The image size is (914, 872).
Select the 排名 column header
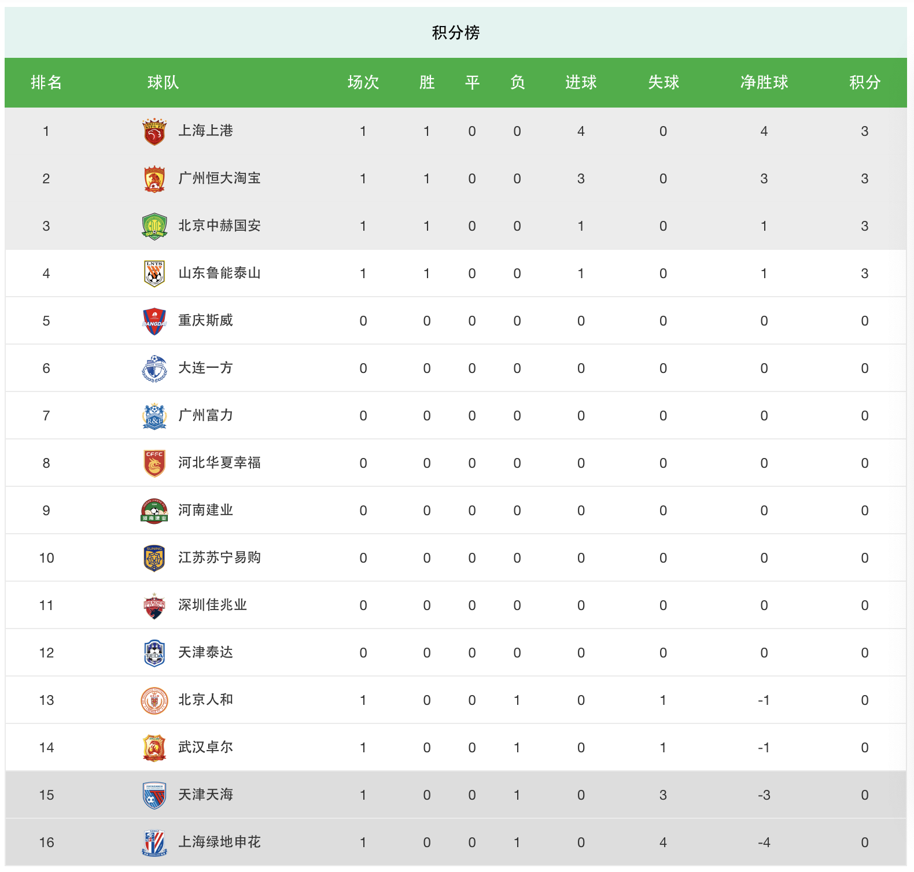pos(46,83)
